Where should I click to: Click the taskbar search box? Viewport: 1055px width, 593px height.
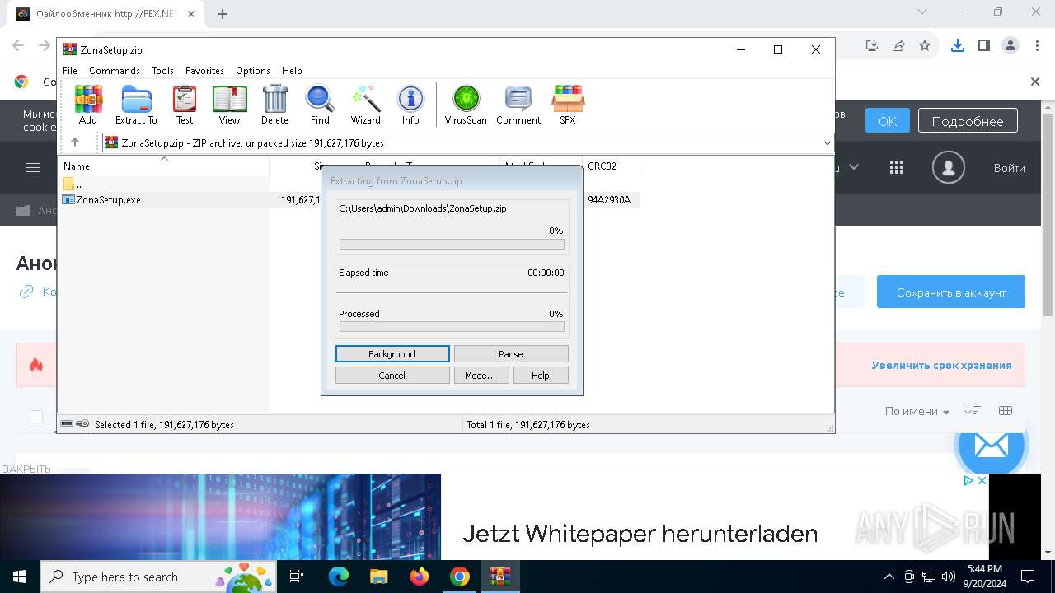(158, 577)
